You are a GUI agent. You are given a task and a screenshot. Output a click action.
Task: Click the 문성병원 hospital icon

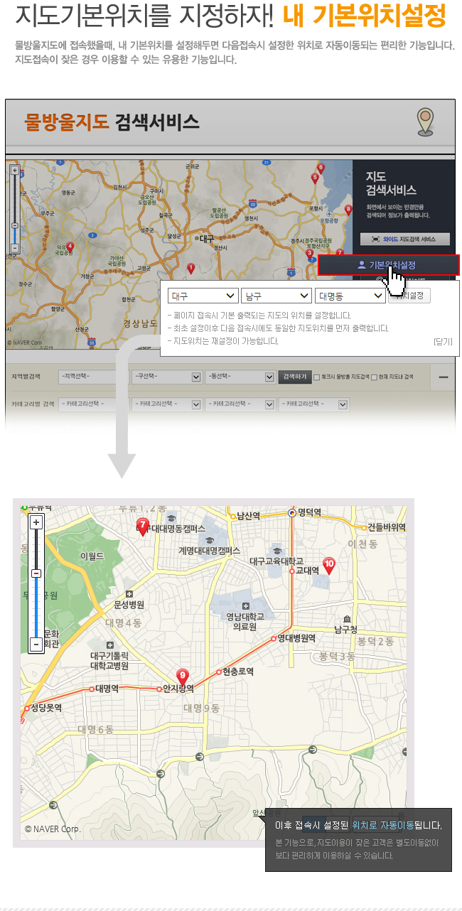[129, 593]
